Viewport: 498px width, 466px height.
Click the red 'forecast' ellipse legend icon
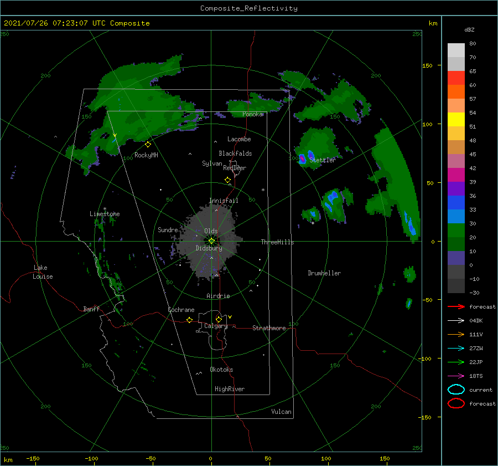456,403
